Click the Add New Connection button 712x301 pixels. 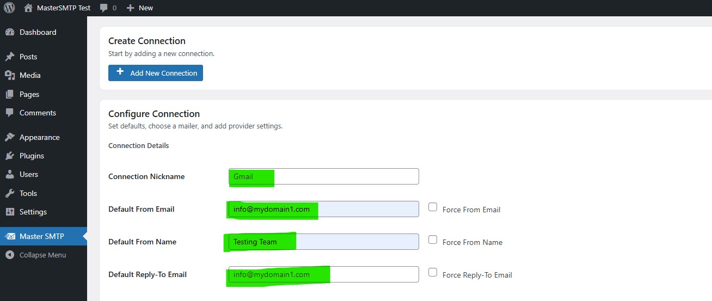(156, 73)
